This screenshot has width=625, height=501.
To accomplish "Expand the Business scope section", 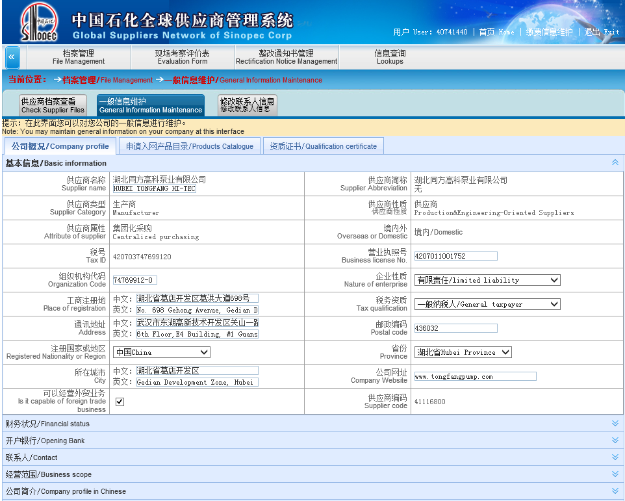I will (x=615, y=474).
